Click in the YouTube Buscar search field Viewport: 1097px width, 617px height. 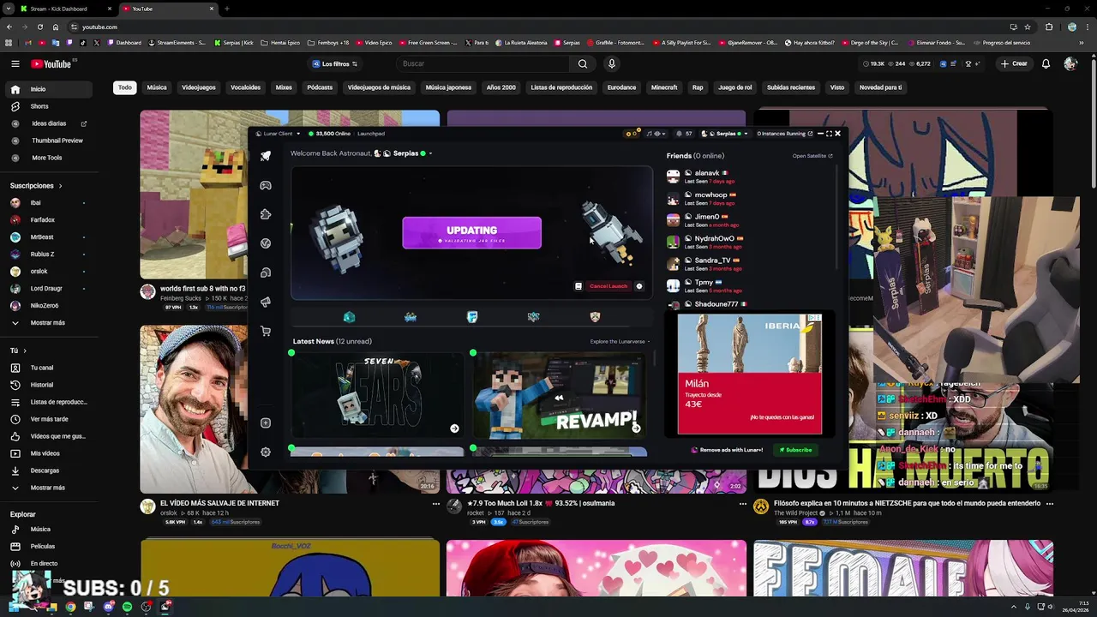pyautogui.click(x=483, y=63)
